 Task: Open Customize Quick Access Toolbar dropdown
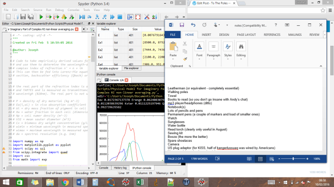pos(227,25)
